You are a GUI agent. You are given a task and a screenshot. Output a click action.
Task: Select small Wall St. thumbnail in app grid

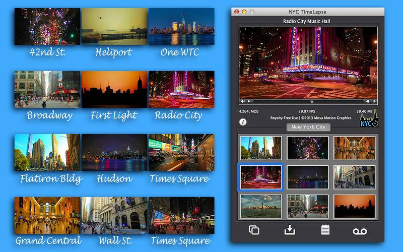click(354, 177)
